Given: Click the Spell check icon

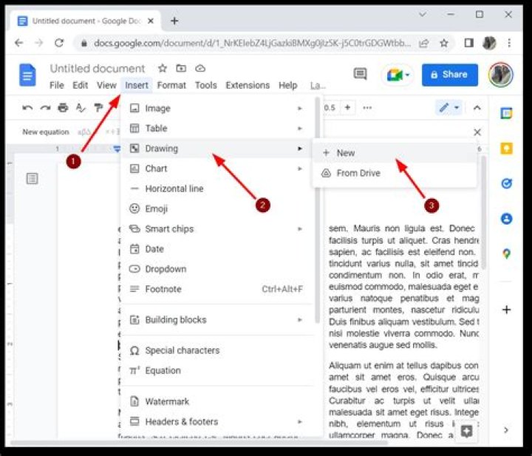Looking at the screenshot, I should [x=81, y=108].
